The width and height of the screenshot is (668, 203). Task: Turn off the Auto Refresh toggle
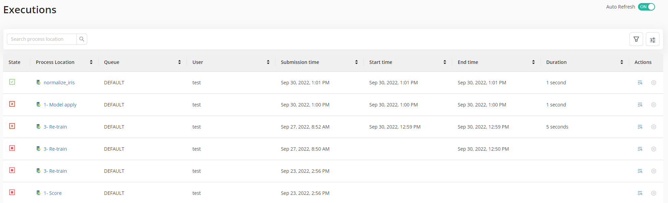pos(646,6)
